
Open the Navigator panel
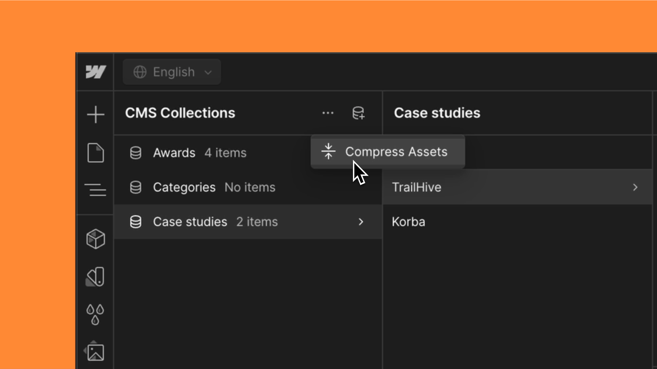coord(95,189)
